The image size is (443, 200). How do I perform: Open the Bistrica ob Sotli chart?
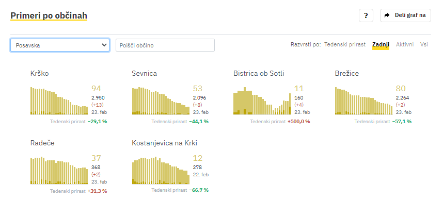[262, 101]
